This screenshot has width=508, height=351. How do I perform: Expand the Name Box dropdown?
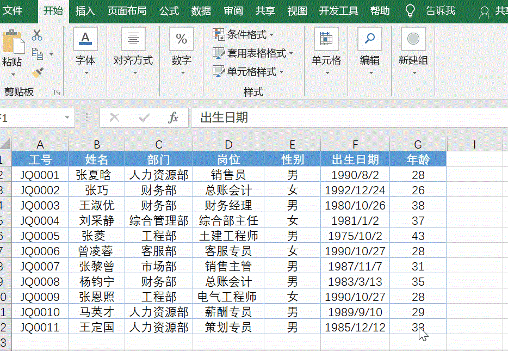click(x=67, y=118)
